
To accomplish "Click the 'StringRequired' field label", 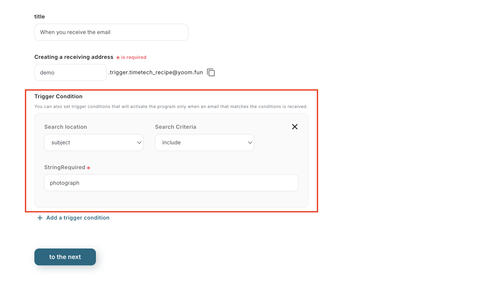I will 65,167.
